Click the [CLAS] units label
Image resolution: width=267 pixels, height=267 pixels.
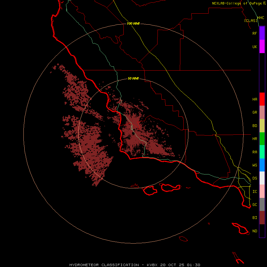pos(251,20)
